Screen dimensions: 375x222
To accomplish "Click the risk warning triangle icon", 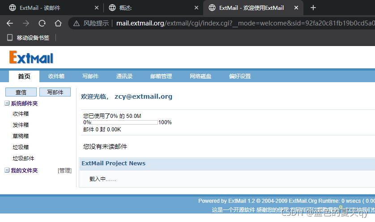I will click(x=76, y=23).
